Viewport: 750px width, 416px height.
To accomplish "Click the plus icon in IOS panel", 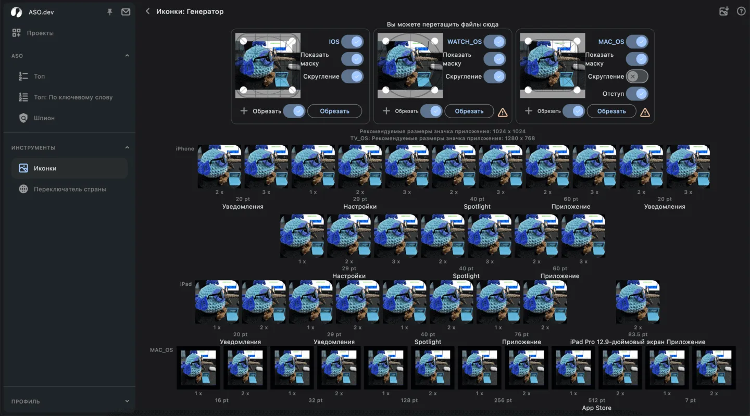I will (x=244, y=111).
